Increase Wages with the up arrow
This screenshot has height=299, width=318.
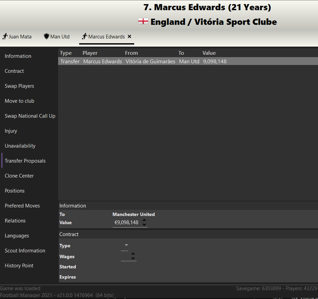click(133, 254)
